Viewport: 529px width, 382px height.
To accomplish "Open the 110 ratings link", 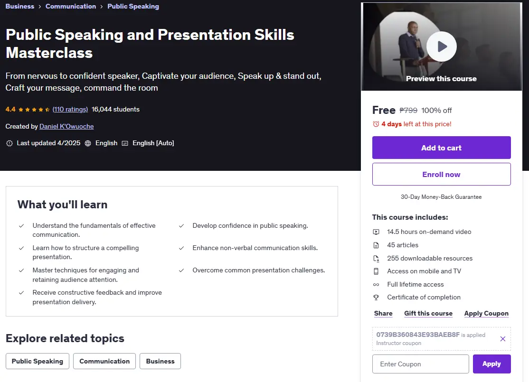I will coord(70,109).
